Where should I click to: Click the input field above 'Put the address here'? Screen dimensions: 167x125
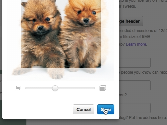[135, 108]
